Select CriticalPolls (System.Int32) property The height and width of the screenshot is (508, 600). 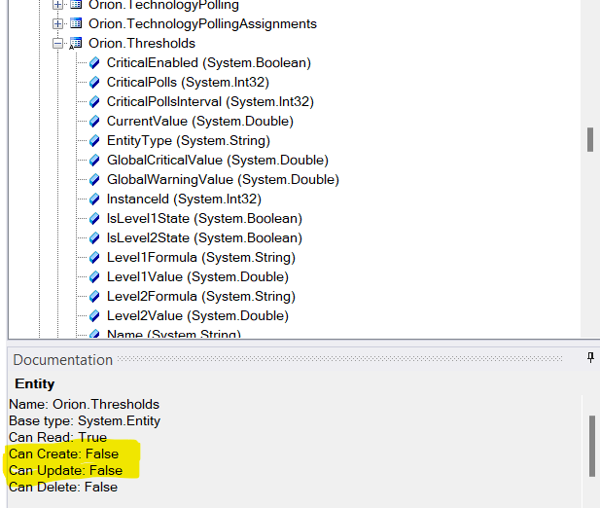188,83
